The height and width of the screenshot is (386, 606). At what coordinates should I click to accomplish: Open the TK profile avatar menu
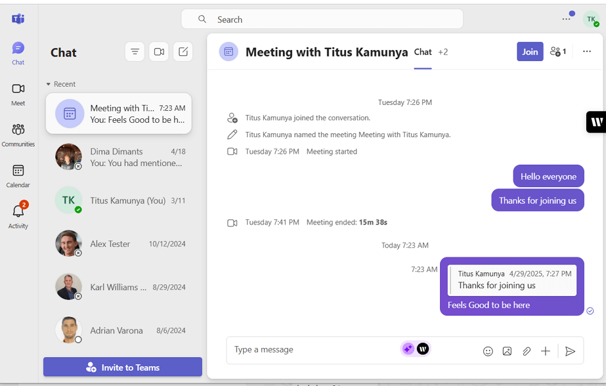(x=591, y=19)
